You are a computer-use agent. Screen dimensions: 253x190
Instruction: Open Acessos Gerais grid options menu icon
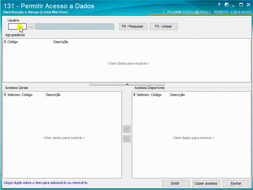tap(5, 95)
